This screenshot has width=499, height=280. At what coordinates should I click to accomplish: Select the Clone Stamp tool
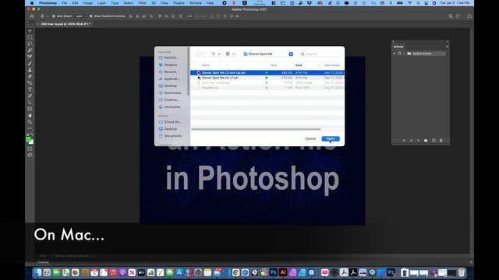pos(30,70)
